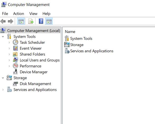Select System Tools text in right pane
The height and width of the screenshot is (124, 155).
click(81, 39)
